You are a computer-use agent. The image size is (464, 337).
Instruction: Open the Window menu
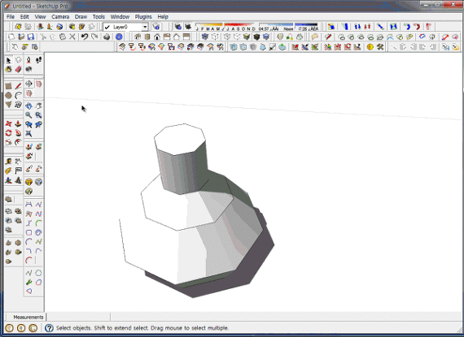click(x=120, y=17)
